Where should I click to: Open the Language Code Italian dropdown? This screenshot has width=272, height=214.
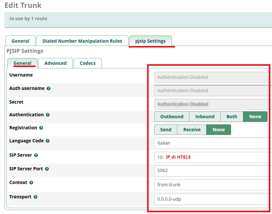coord(213,143)
